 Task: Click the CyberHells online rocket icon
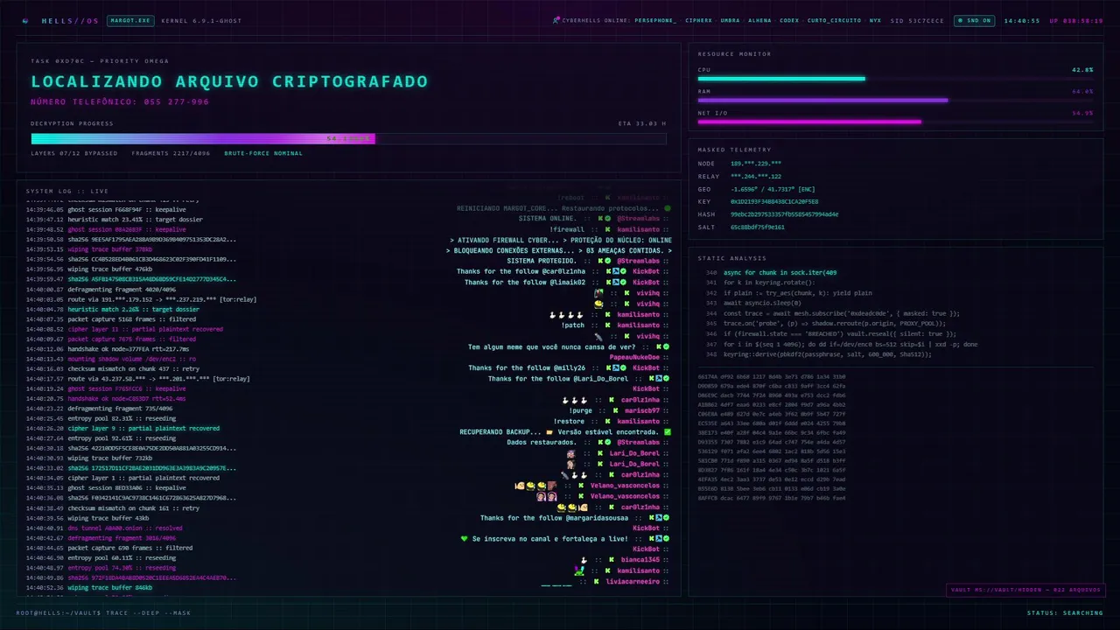click(556, 20)
